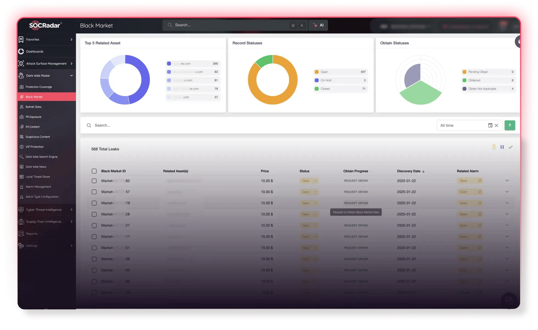
Task: Open Status dropdown for row ending 82
Action: click(x=309, y=181)
